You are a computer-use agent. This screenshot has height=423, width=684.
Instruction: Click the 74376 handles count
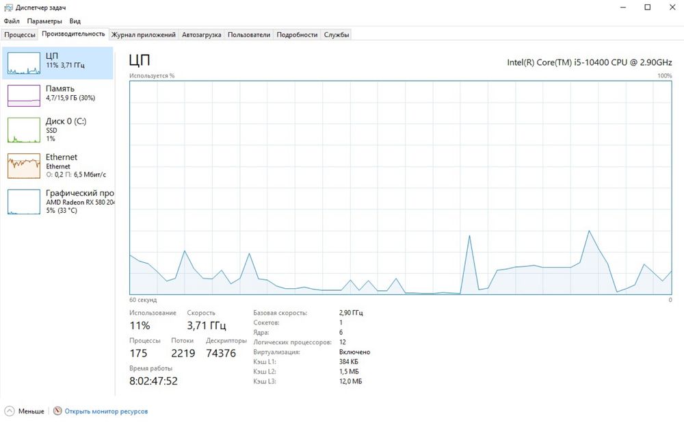[221, 353]
